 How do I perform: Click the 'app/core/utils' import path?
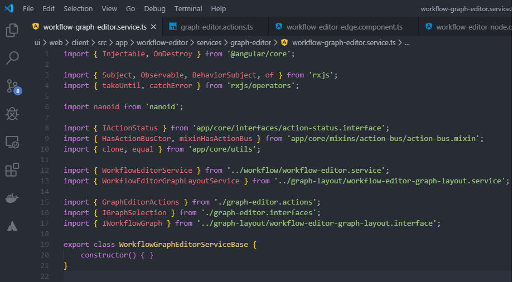click(222, 149)
